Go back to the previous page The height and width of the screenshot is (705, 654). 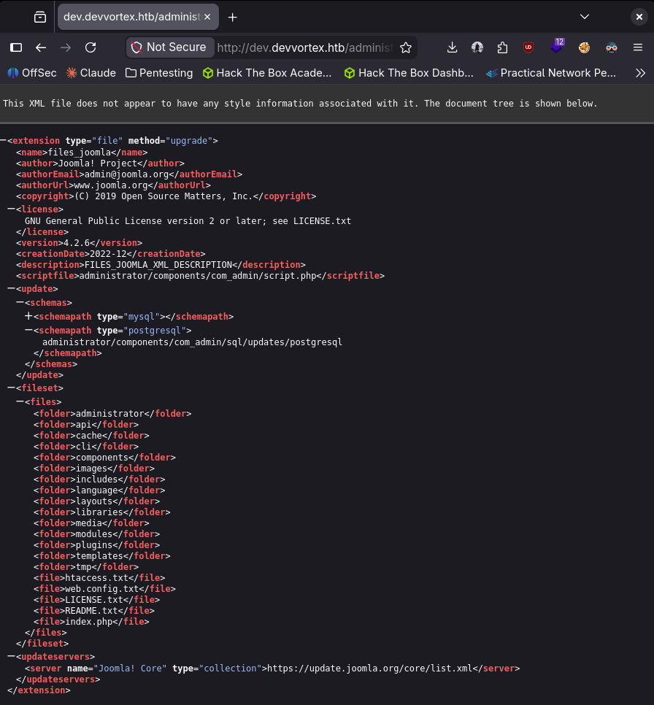41,47
